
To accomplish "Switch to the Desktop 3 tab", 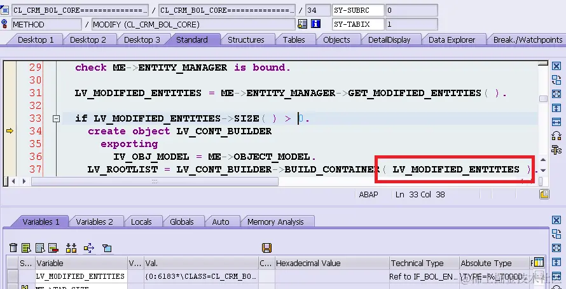I will [142, 39].
